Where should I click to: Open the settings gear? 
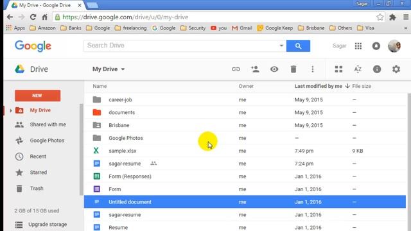396,69
